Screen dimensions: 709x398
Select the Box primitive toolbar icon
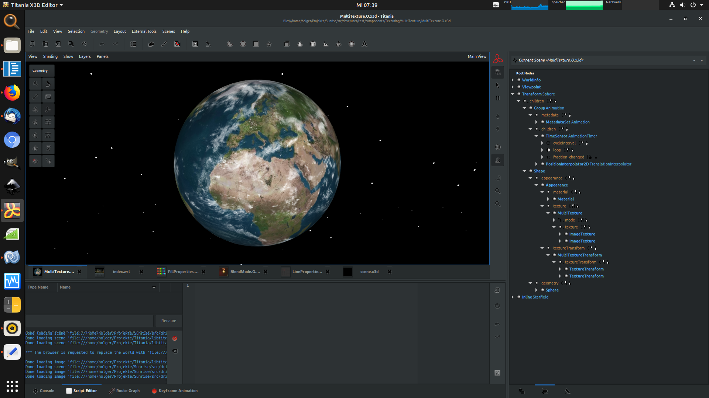[287, 44]
